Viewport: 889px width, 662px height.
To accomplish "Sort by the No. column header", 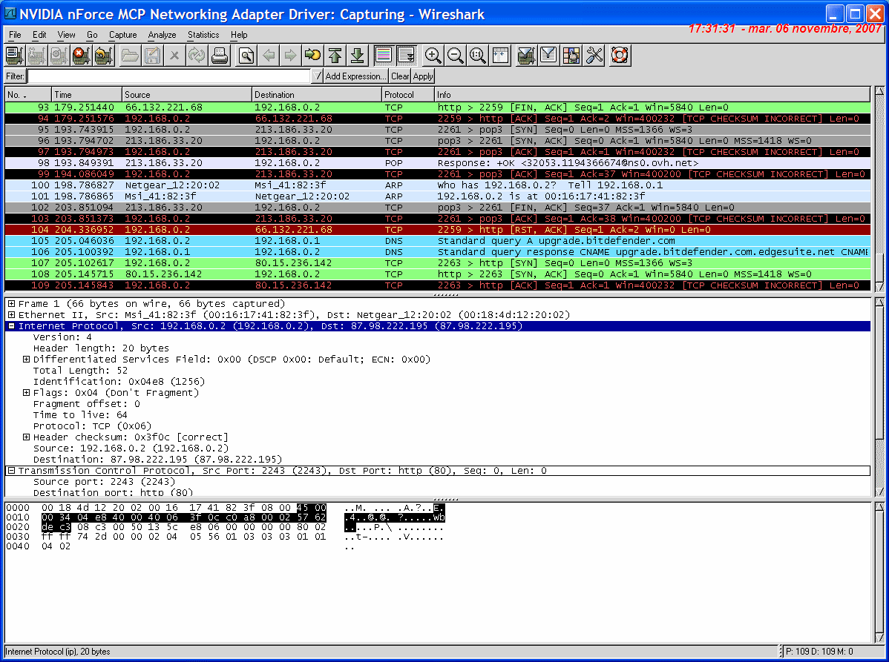I will (x=28, y=95).
